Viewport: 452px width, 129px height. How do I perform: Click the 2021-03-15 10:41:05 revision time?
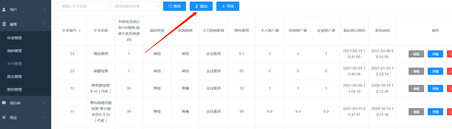click(x=354, y=54)
